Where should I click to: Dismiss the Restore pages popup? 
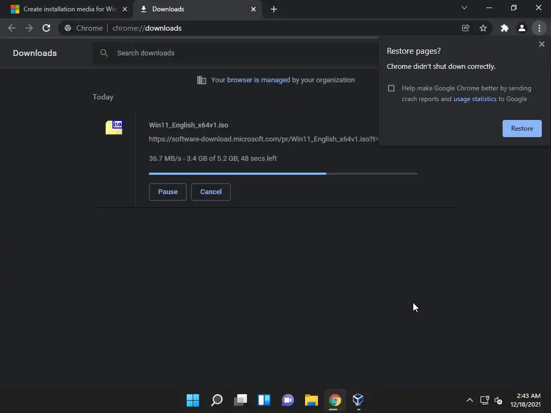[541, 44]
